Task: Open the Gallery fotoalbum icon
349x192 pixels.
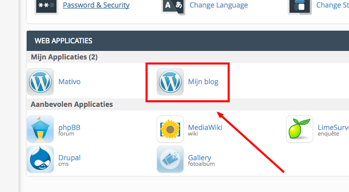Action: pyautogui.click(x=170, y=159)
